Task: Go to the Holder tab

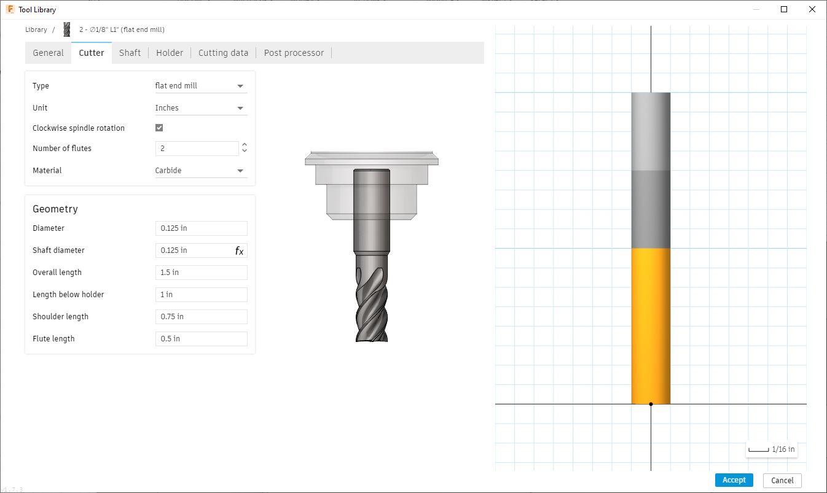Action: click(170, 53)
